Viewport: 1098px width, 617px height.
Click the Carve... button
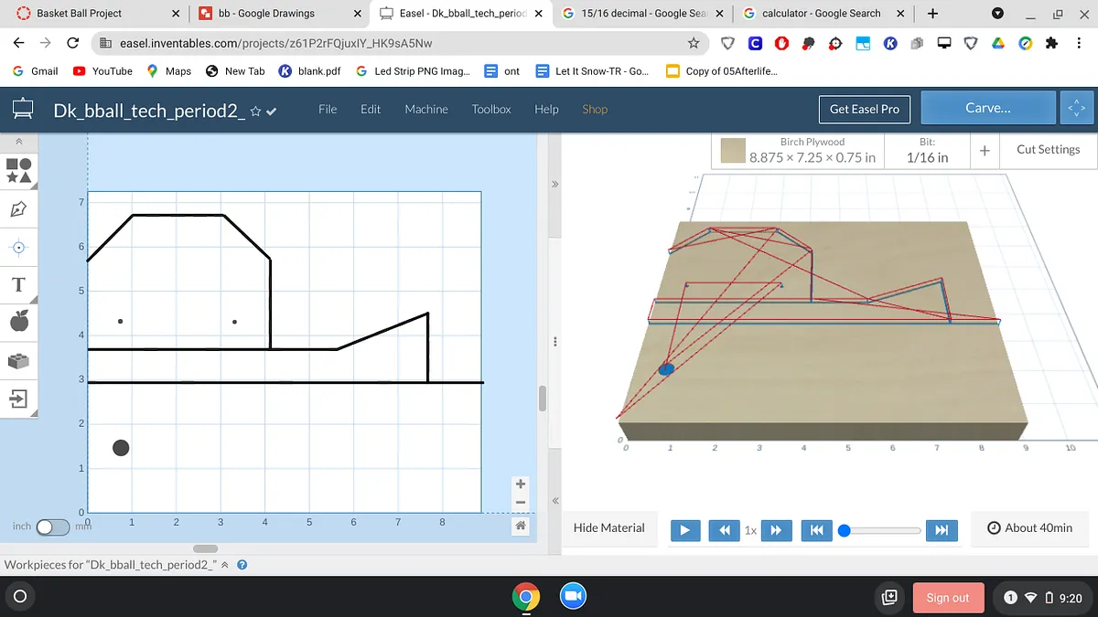tap(988, 108)
